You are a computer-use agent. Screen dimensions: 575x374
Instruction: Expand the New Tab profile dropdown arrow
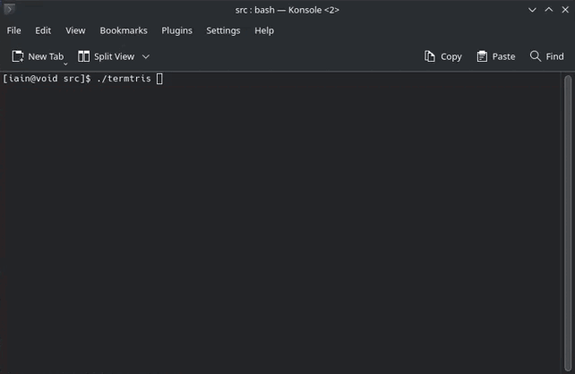pyautogui.click(x=65, y=64)
